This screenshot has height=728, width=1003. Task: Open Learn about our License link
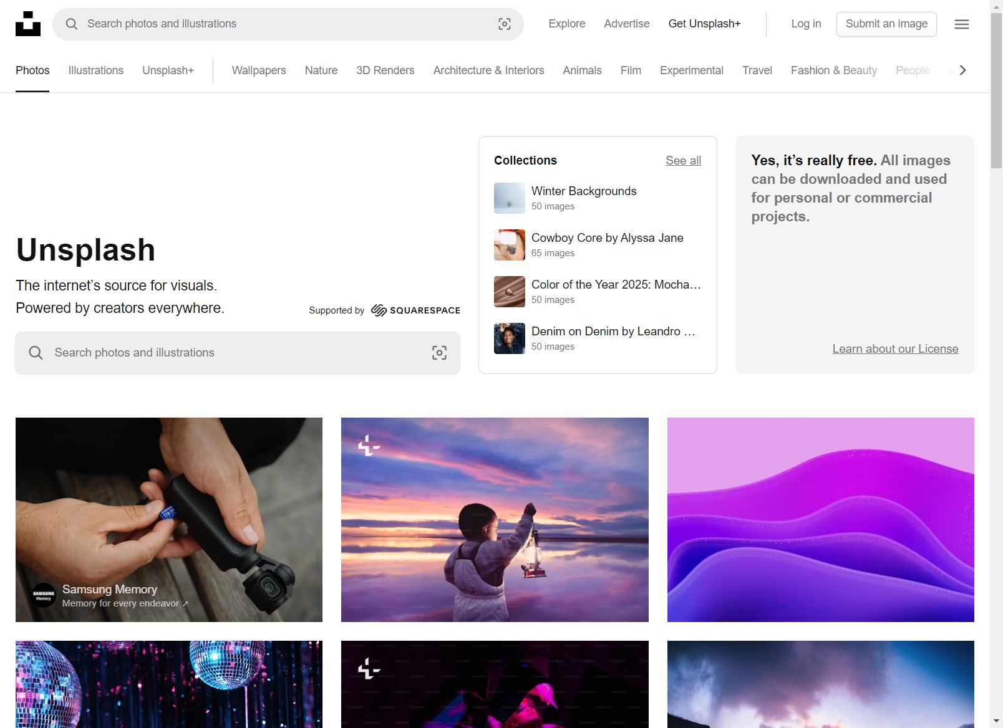(x=895, y=349)
